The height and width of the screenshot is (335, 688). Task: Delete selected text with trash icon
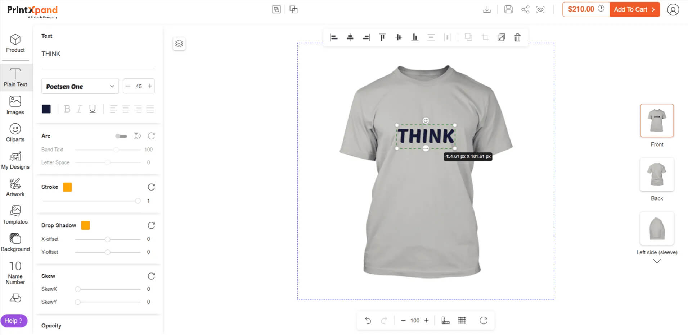coord(517,37)
